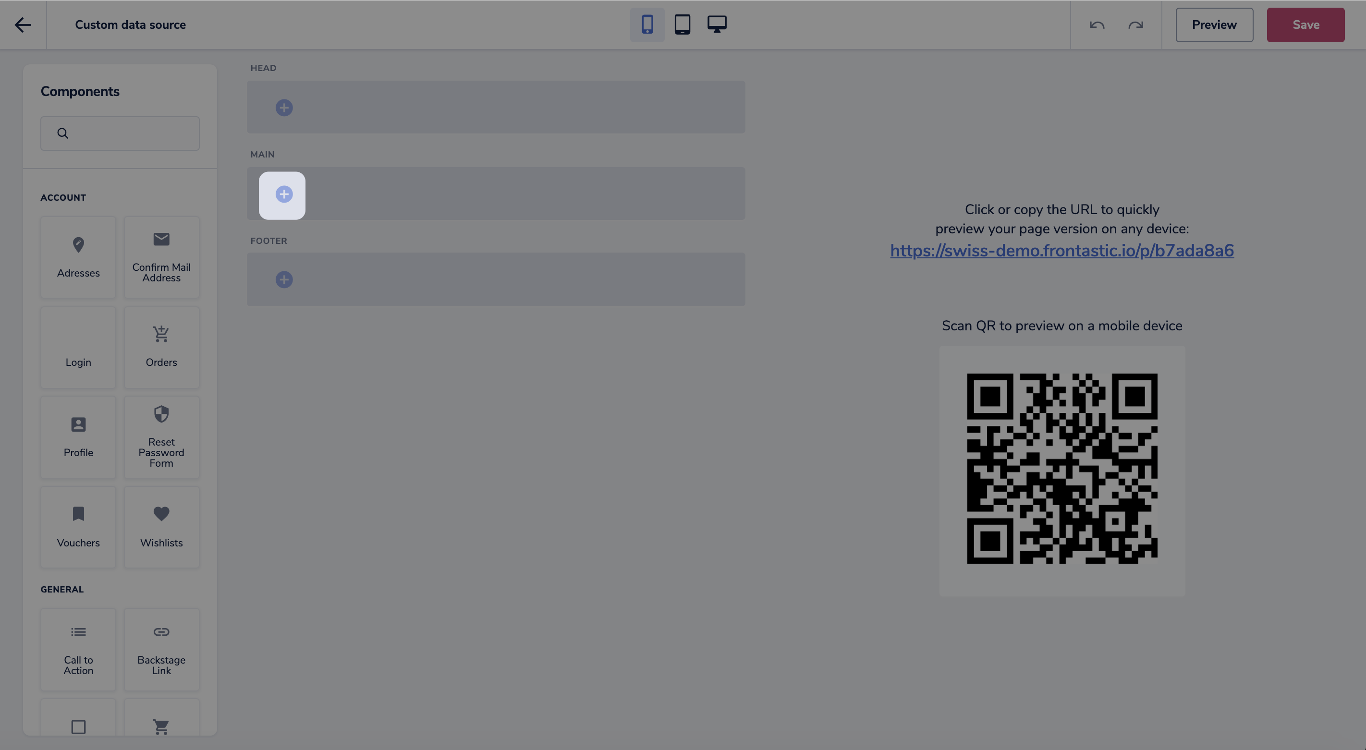Switch to mobile phone preview icon
The height and width of the screenshot is (750, 1366).
point(647,25)
